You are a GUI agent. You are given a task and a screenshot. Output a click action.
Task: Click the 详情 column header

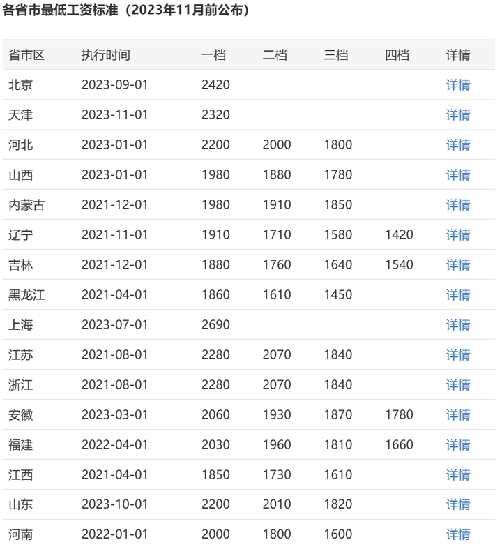[457, 55]
